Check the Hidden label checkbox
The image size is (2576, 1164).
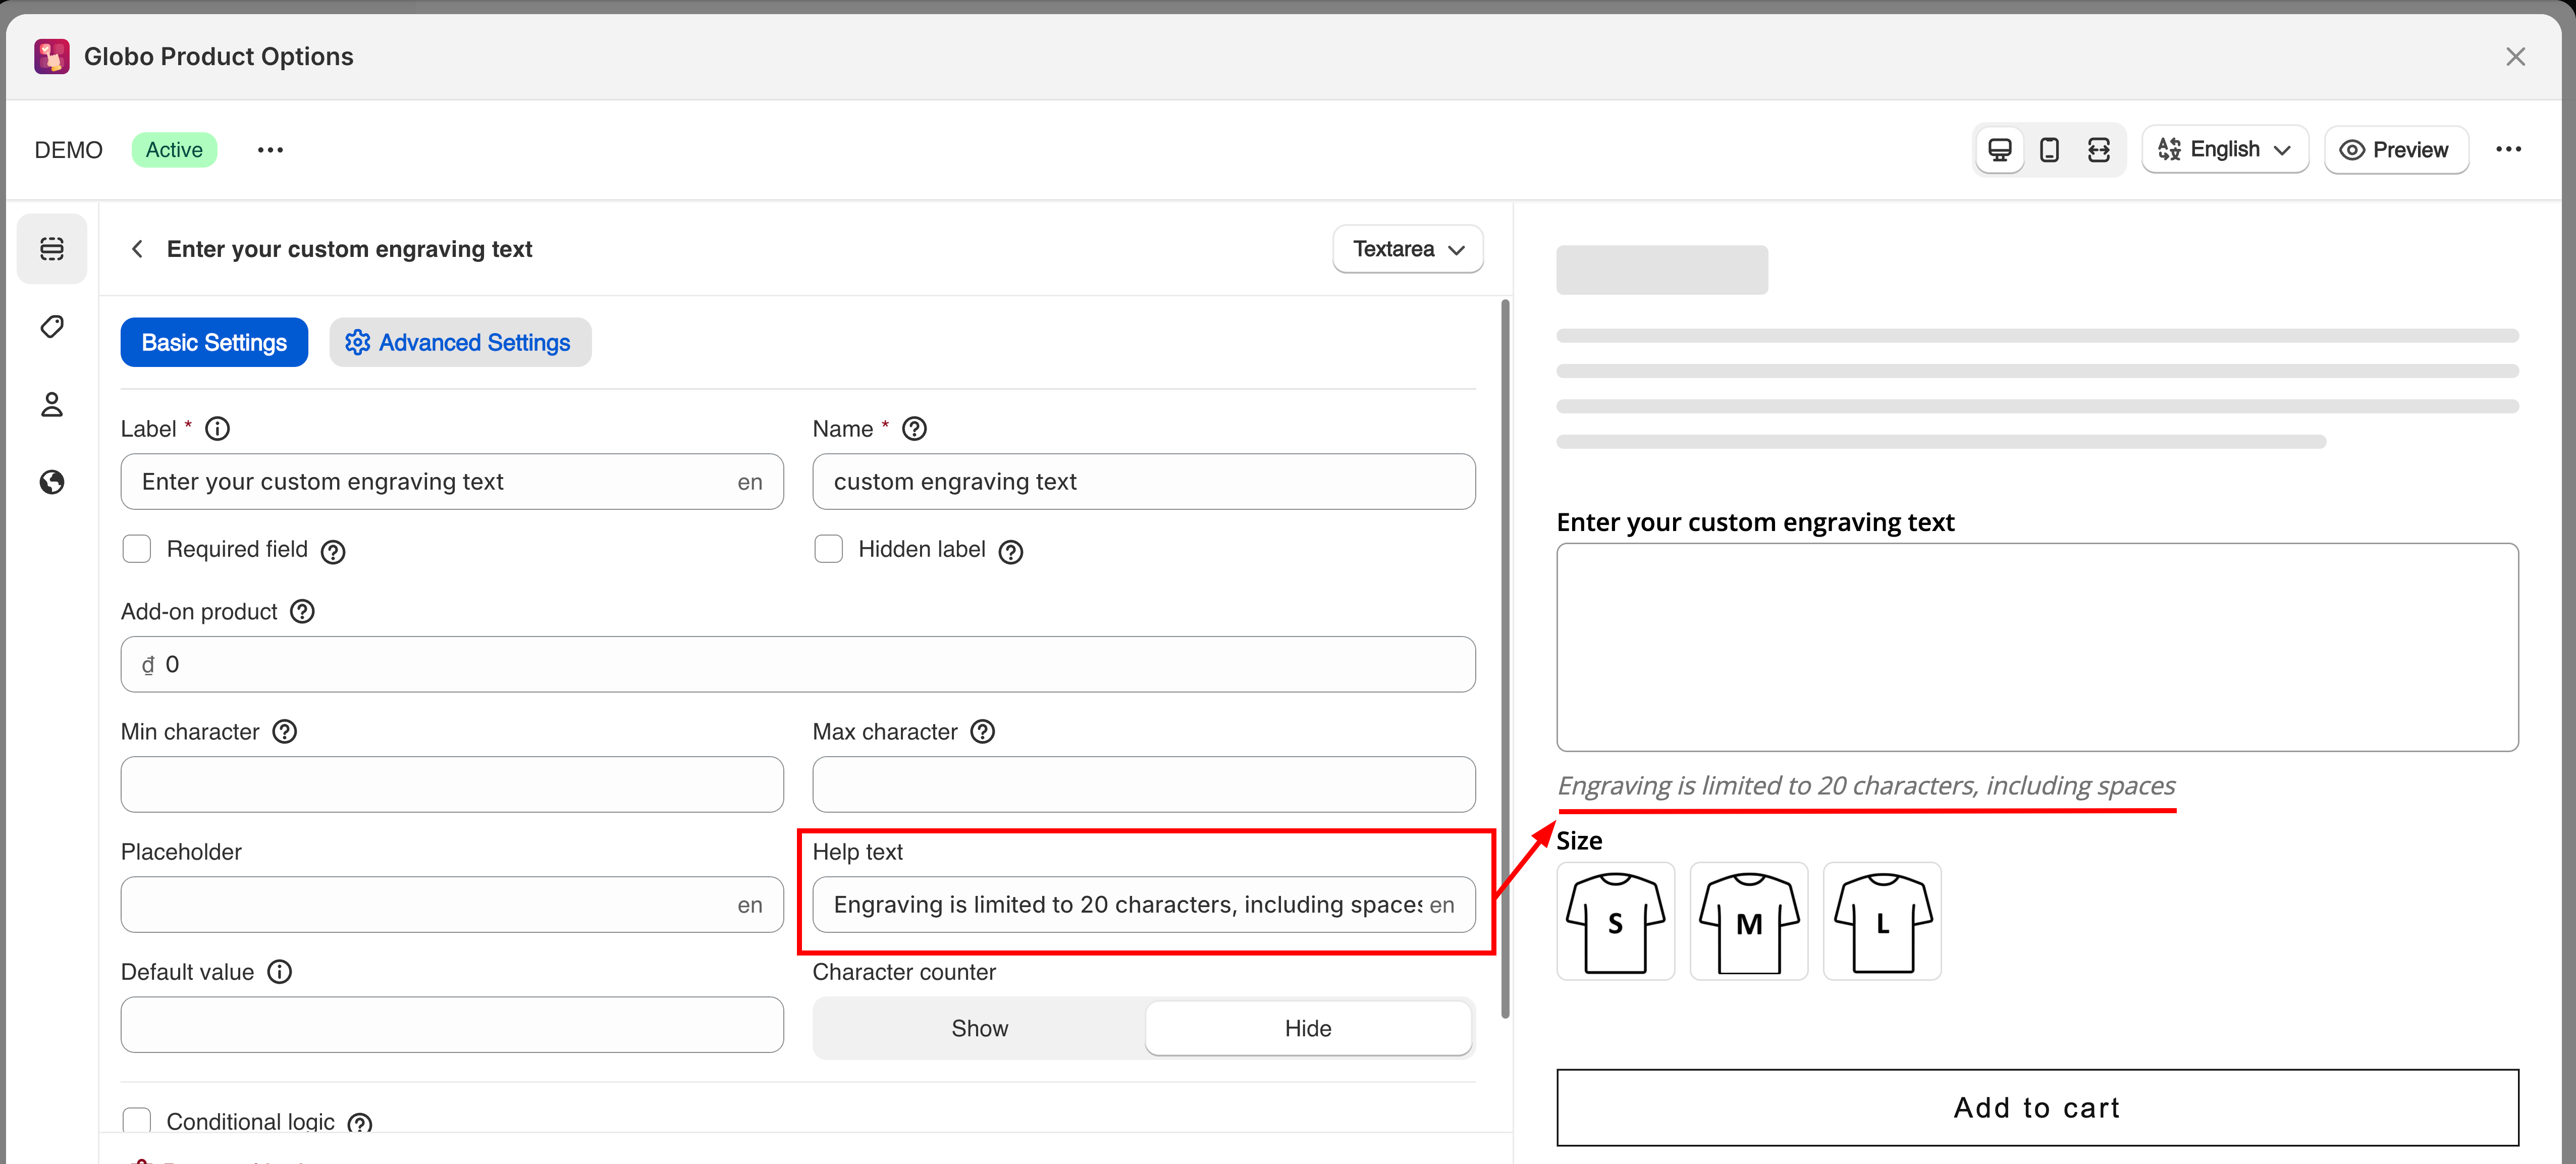(x=828, y=549)
